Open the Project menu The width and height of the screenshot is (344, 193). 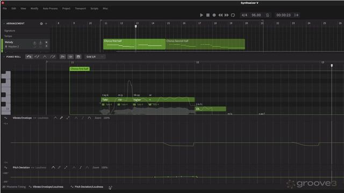(x=66, y=9)
